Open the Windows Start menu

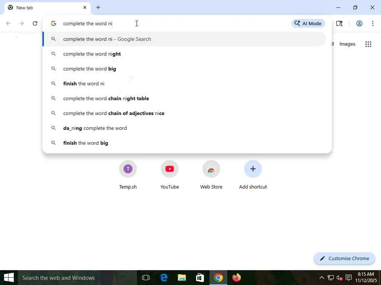point(9,278)
